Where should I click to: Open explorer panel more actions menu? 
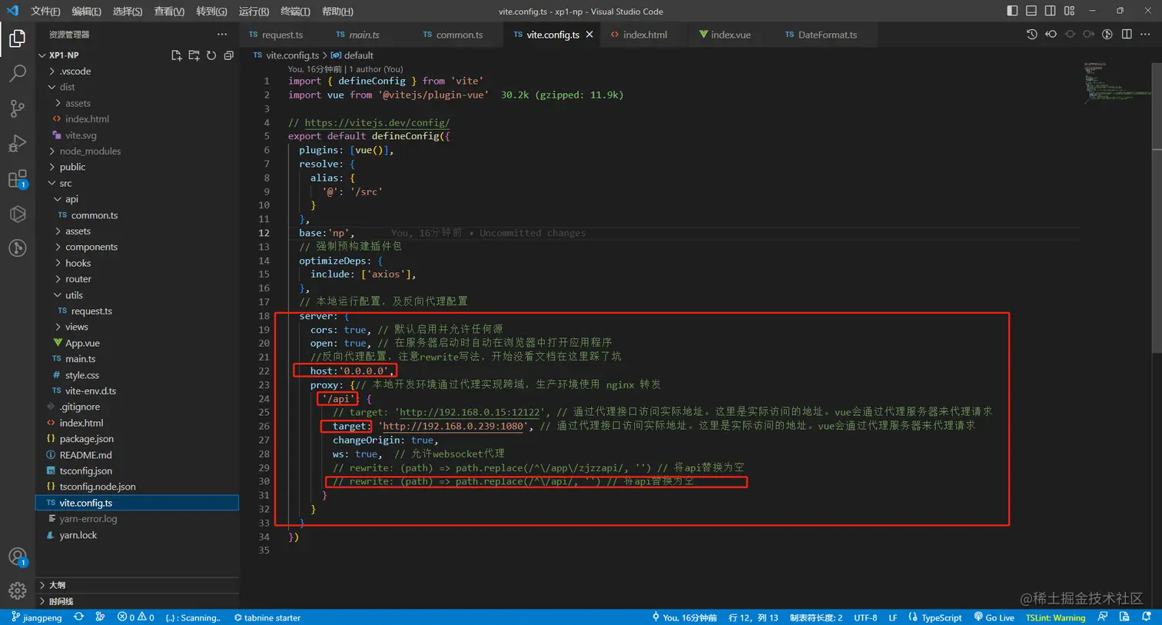pyautogui.click(x=222, y=35)
